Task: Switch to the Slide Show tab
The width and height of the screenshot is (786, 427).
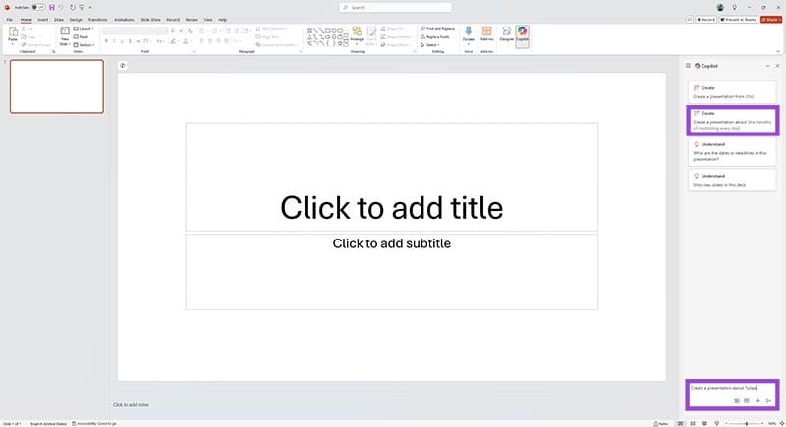Action: (151, 20)
